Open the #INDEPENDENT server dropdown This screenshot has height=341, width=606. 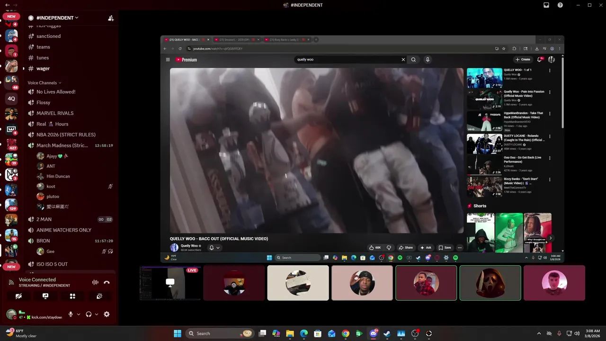point(57,18)
